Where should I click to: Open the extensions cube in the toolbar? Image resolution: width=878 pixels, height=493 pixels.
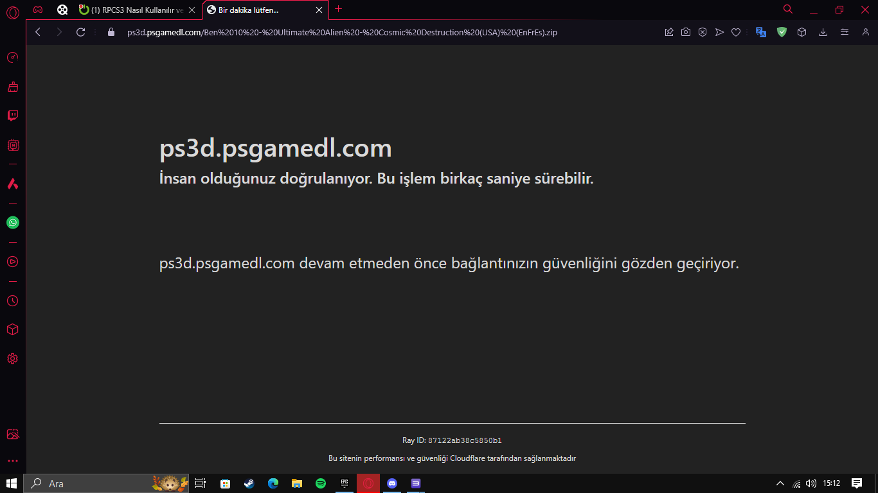[x=802, y=32]
